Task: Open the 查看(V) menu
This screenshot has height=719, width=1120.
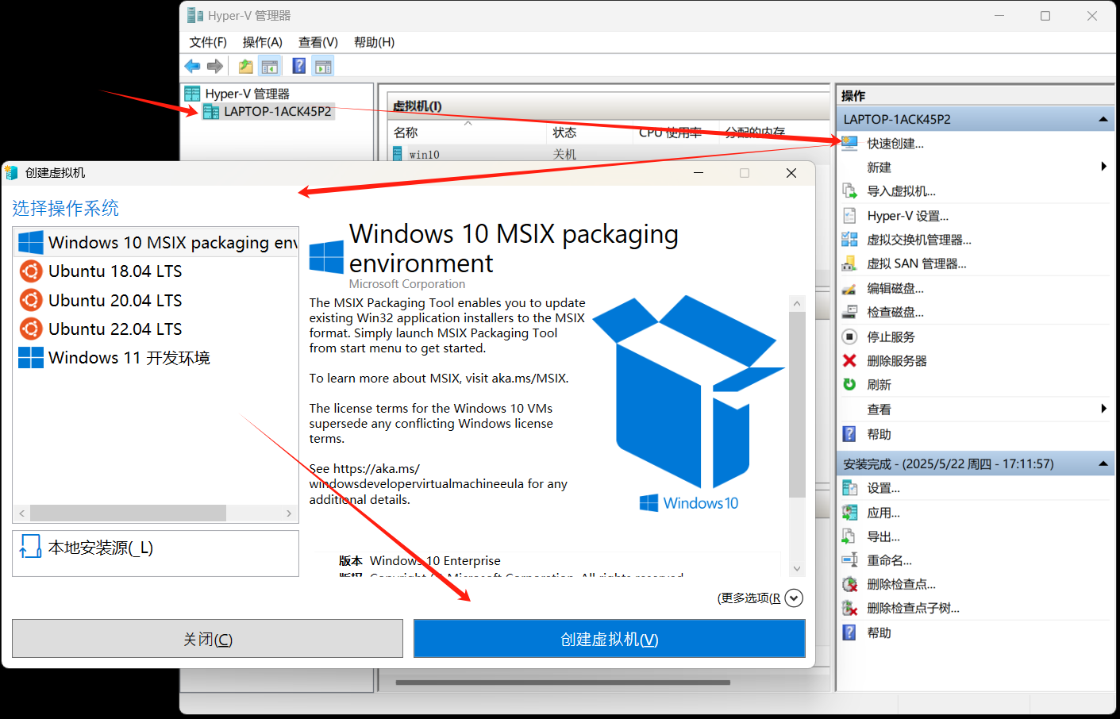Action: (318, 42)
